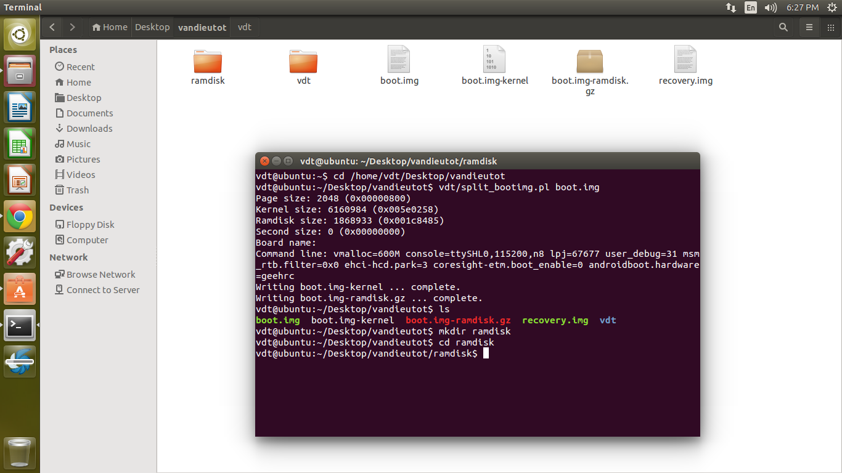Open the system power gear menu
This screenshot has height=473, width=842.
pyautogui.click(x=832, y=7)
